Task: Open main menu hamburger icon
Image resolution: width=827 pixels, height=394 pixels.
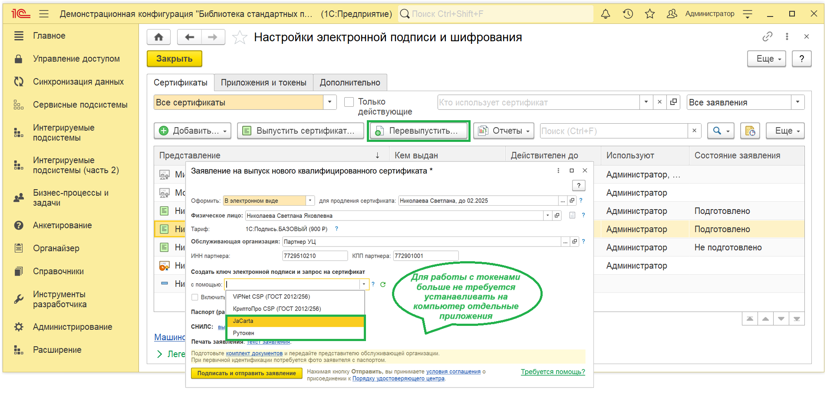Action: tap(44, 14)
